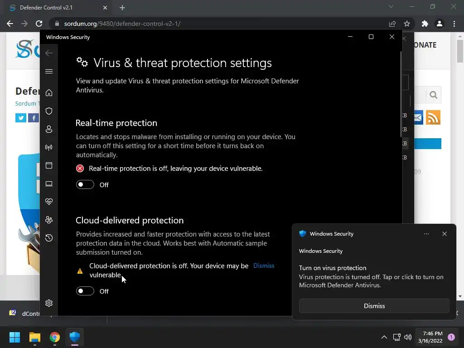The height and width of the screenshot is (348, 464).
Task: Open notification options three-dot menu
Action: point(426,234)
